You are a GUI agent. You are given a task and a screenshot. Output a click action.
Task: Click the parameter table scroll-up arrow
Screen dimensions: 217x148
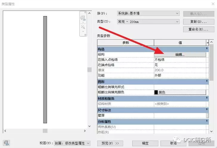click(212, 42)
